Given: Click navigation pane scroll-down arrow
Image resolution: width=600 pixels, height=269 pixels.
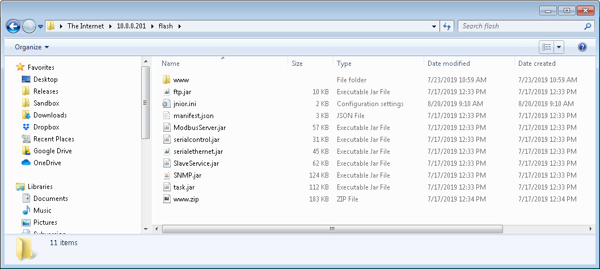Looking at the screenshot, I should point(145,229).
